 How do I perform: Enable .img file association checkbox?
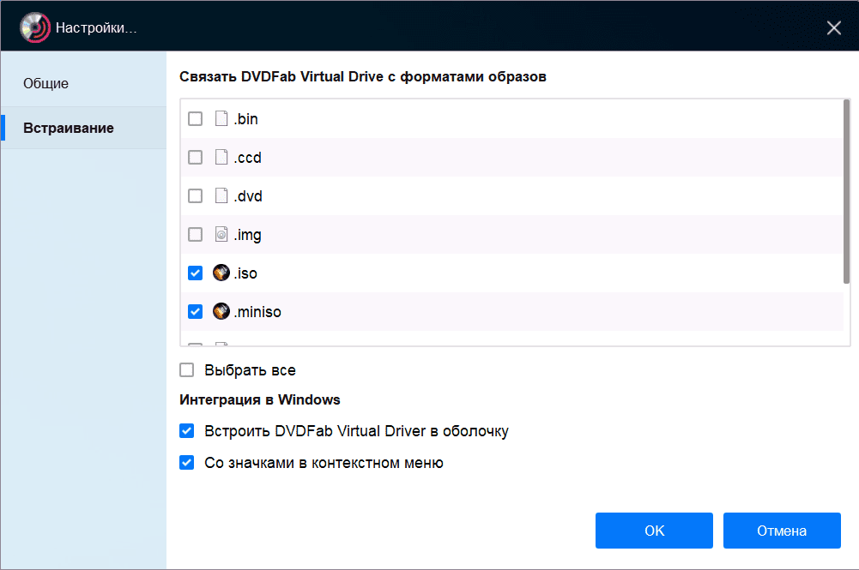point(196,235)
